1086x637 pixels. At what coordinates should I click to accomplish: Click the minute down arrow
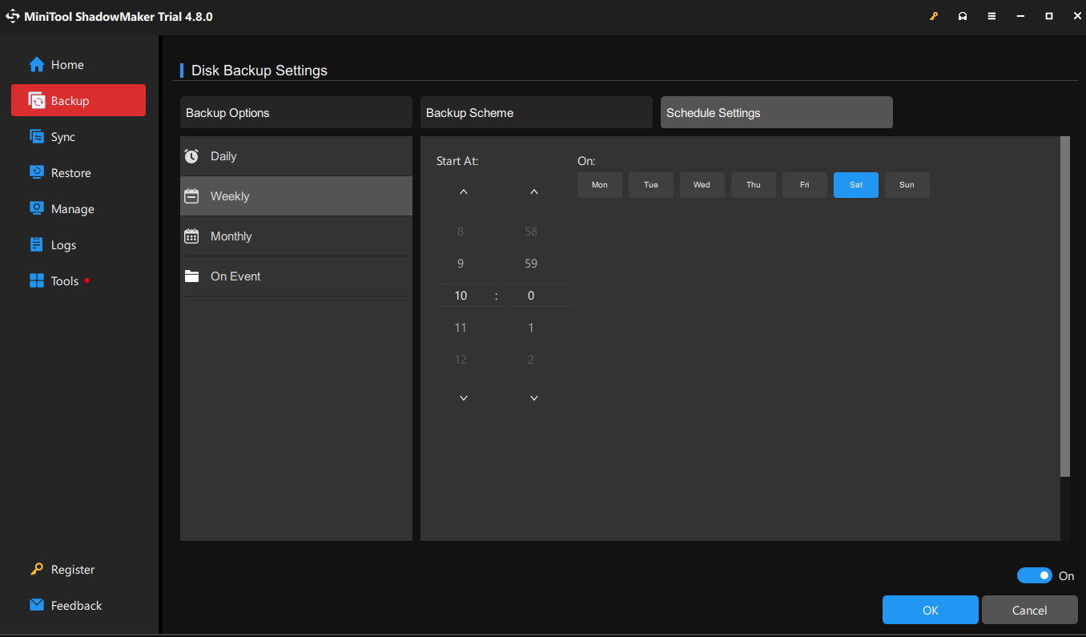click(534, 398)
